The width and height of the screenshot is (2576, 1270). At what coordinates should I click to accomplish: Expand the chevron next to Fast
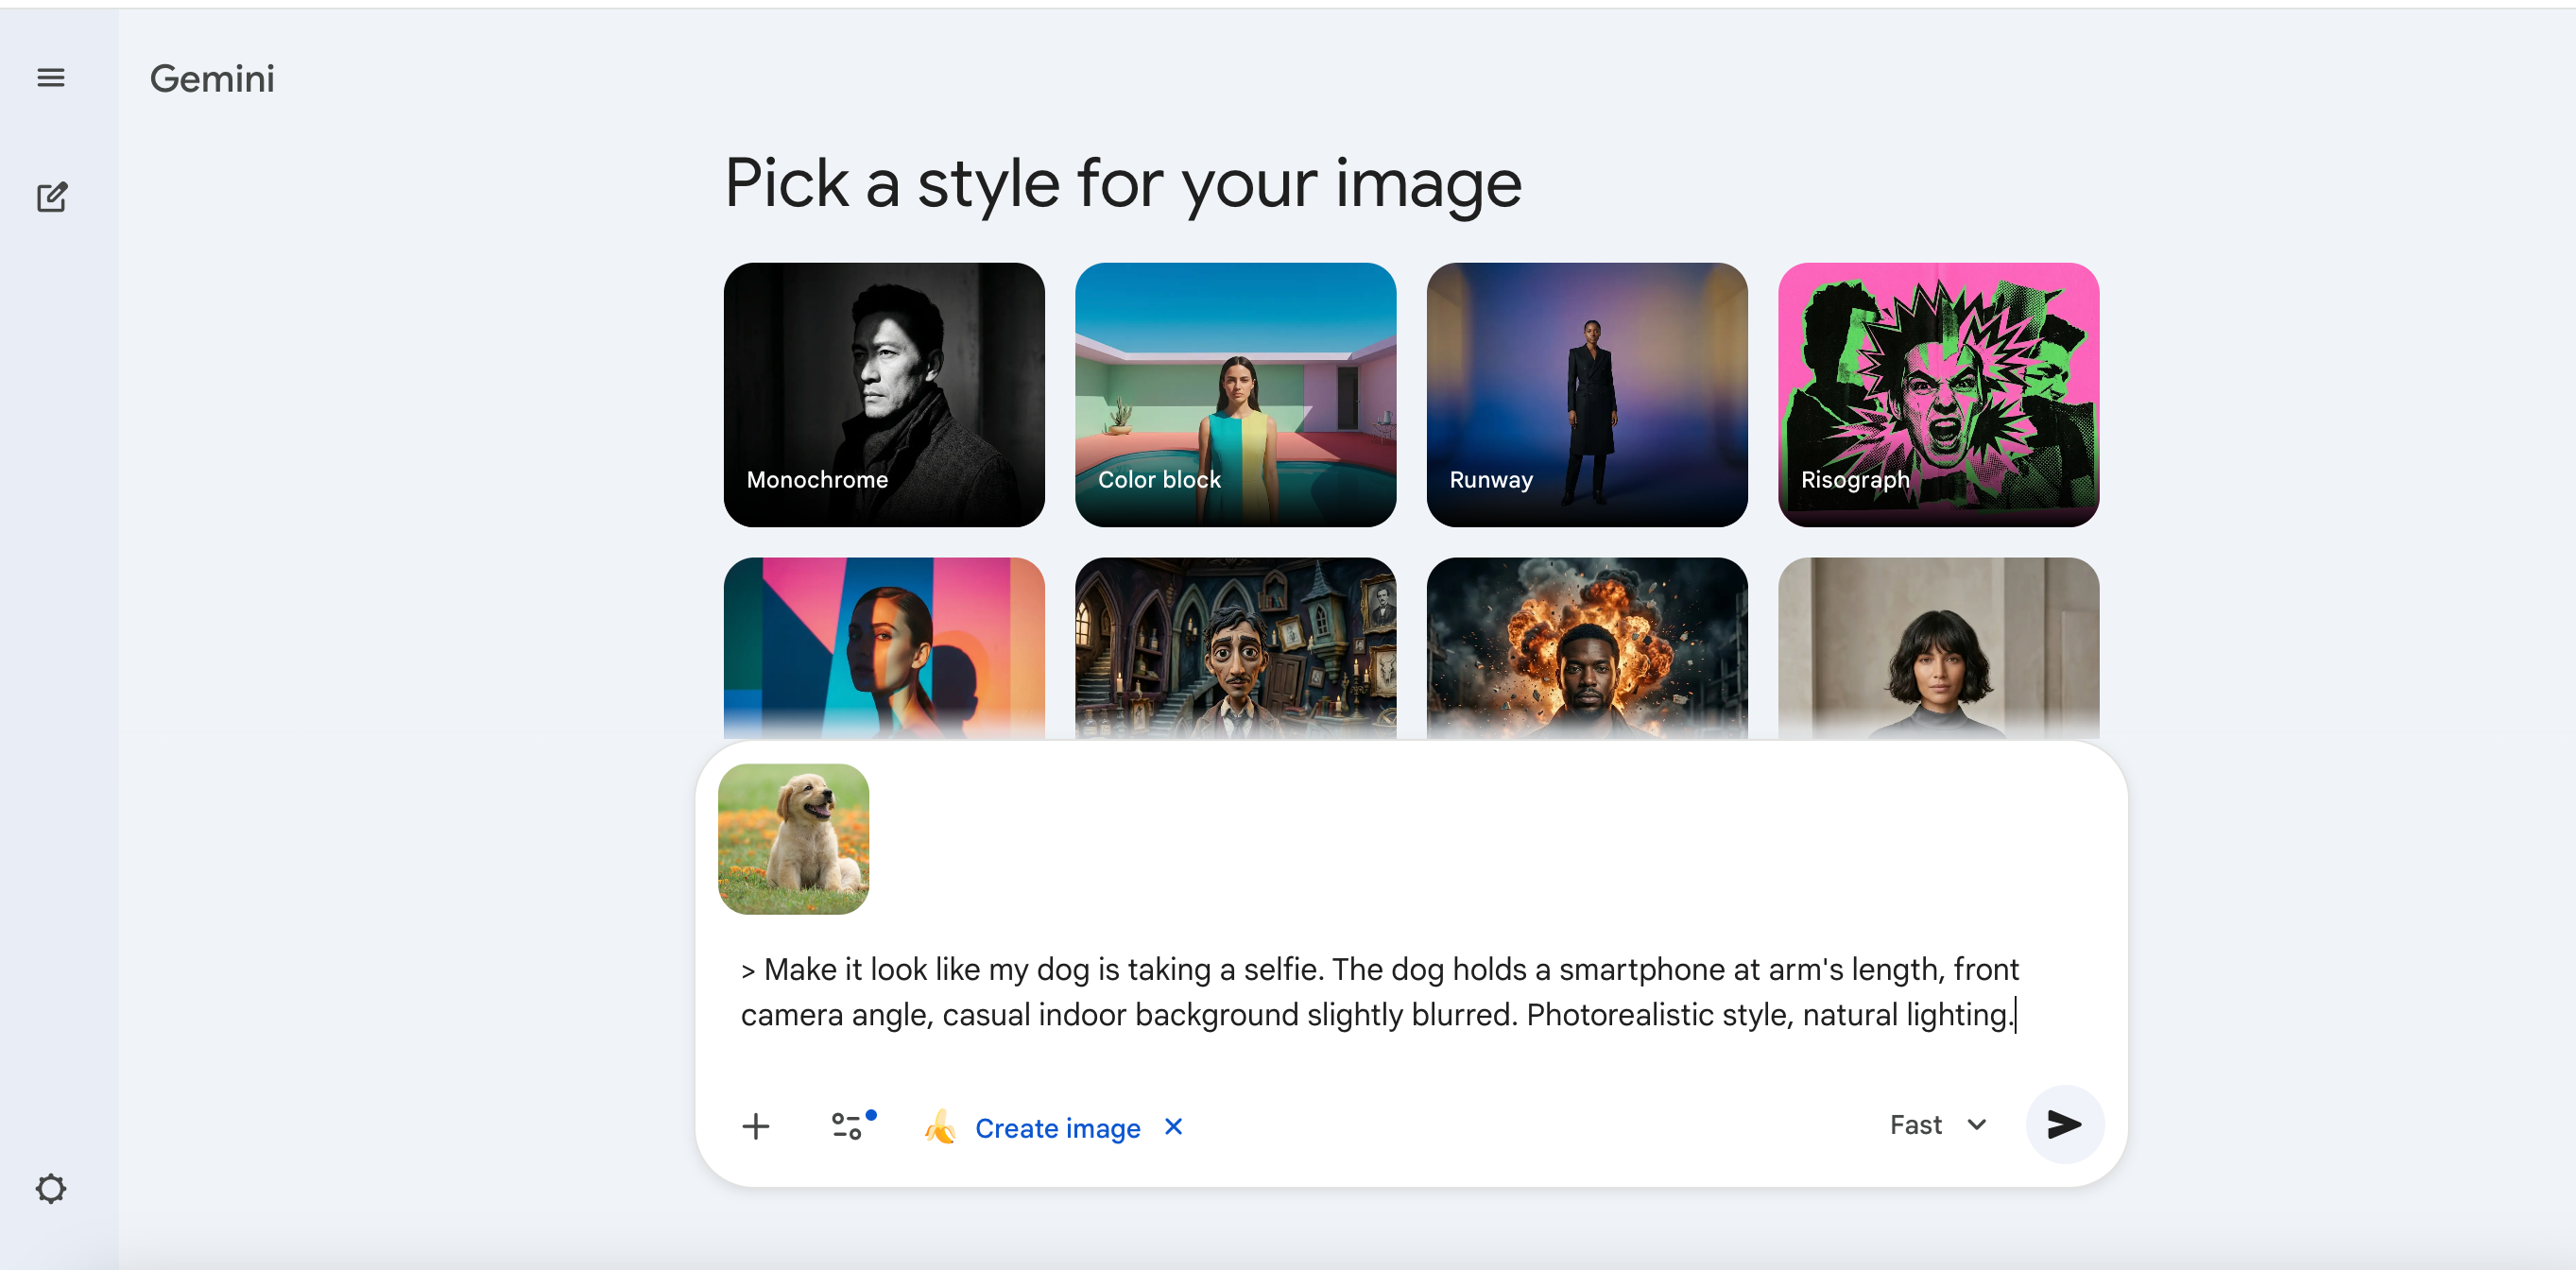coord(1976,1124)
